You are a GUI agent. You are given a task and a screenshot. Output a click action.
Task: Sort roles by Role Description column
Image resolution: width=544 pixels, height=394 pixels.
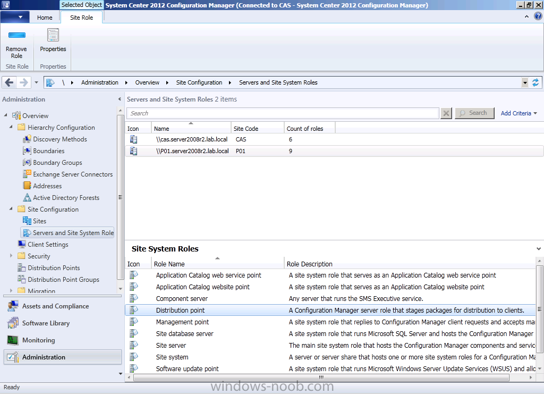(410, 264)
